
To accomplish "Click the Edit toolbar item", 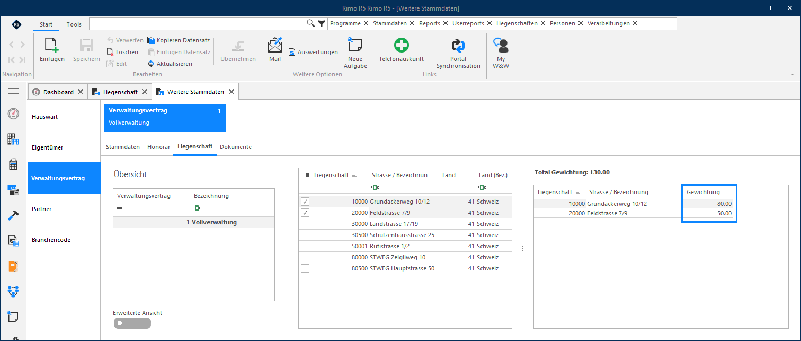I will pyautogui.click(x=117, y=64).
